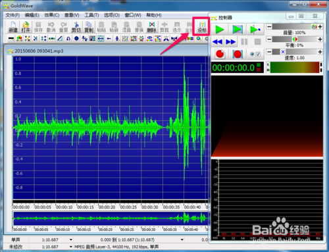Minimize the 控制器 controller window
329x252 pixels.
pos(291,16)
